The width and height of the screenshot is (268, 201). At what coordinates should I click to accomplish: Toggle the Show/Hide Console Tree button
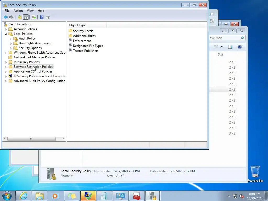click(x=26, y=17)
